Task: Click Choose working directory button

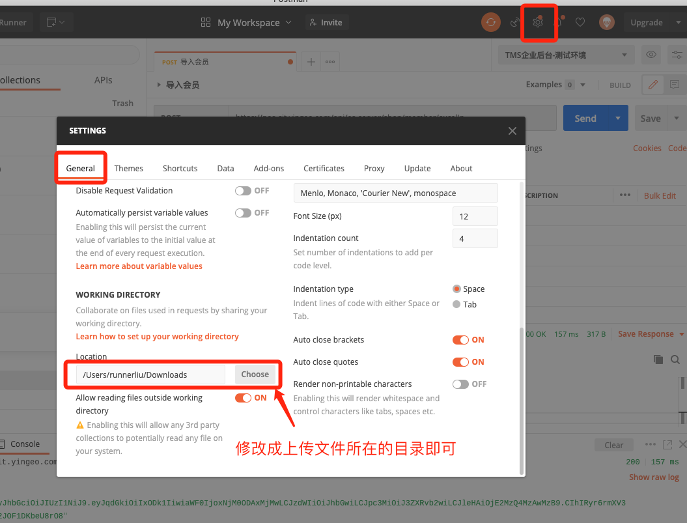Action: click(255, 375)
